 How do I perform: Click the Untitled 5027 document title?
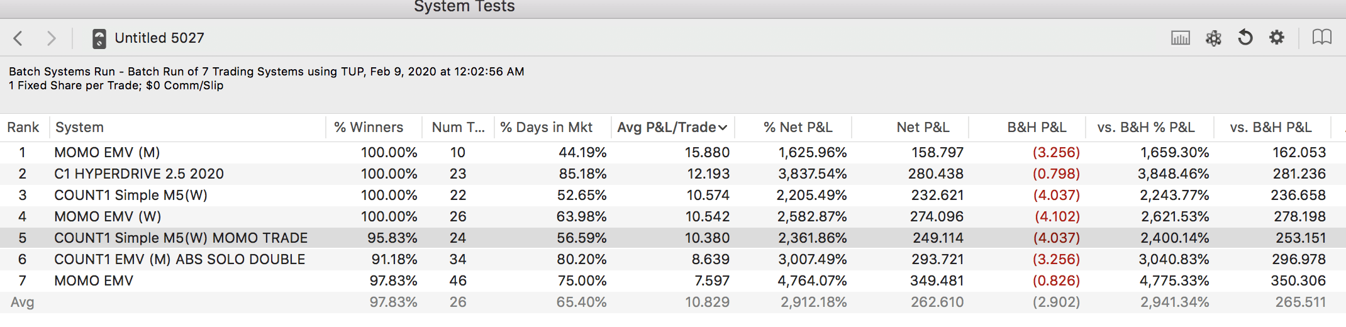click(x=159, y=38)
